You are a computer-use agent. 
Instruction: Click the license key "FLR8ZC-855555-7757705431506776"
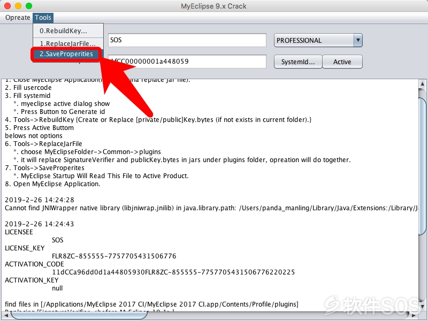coord(114,256)
